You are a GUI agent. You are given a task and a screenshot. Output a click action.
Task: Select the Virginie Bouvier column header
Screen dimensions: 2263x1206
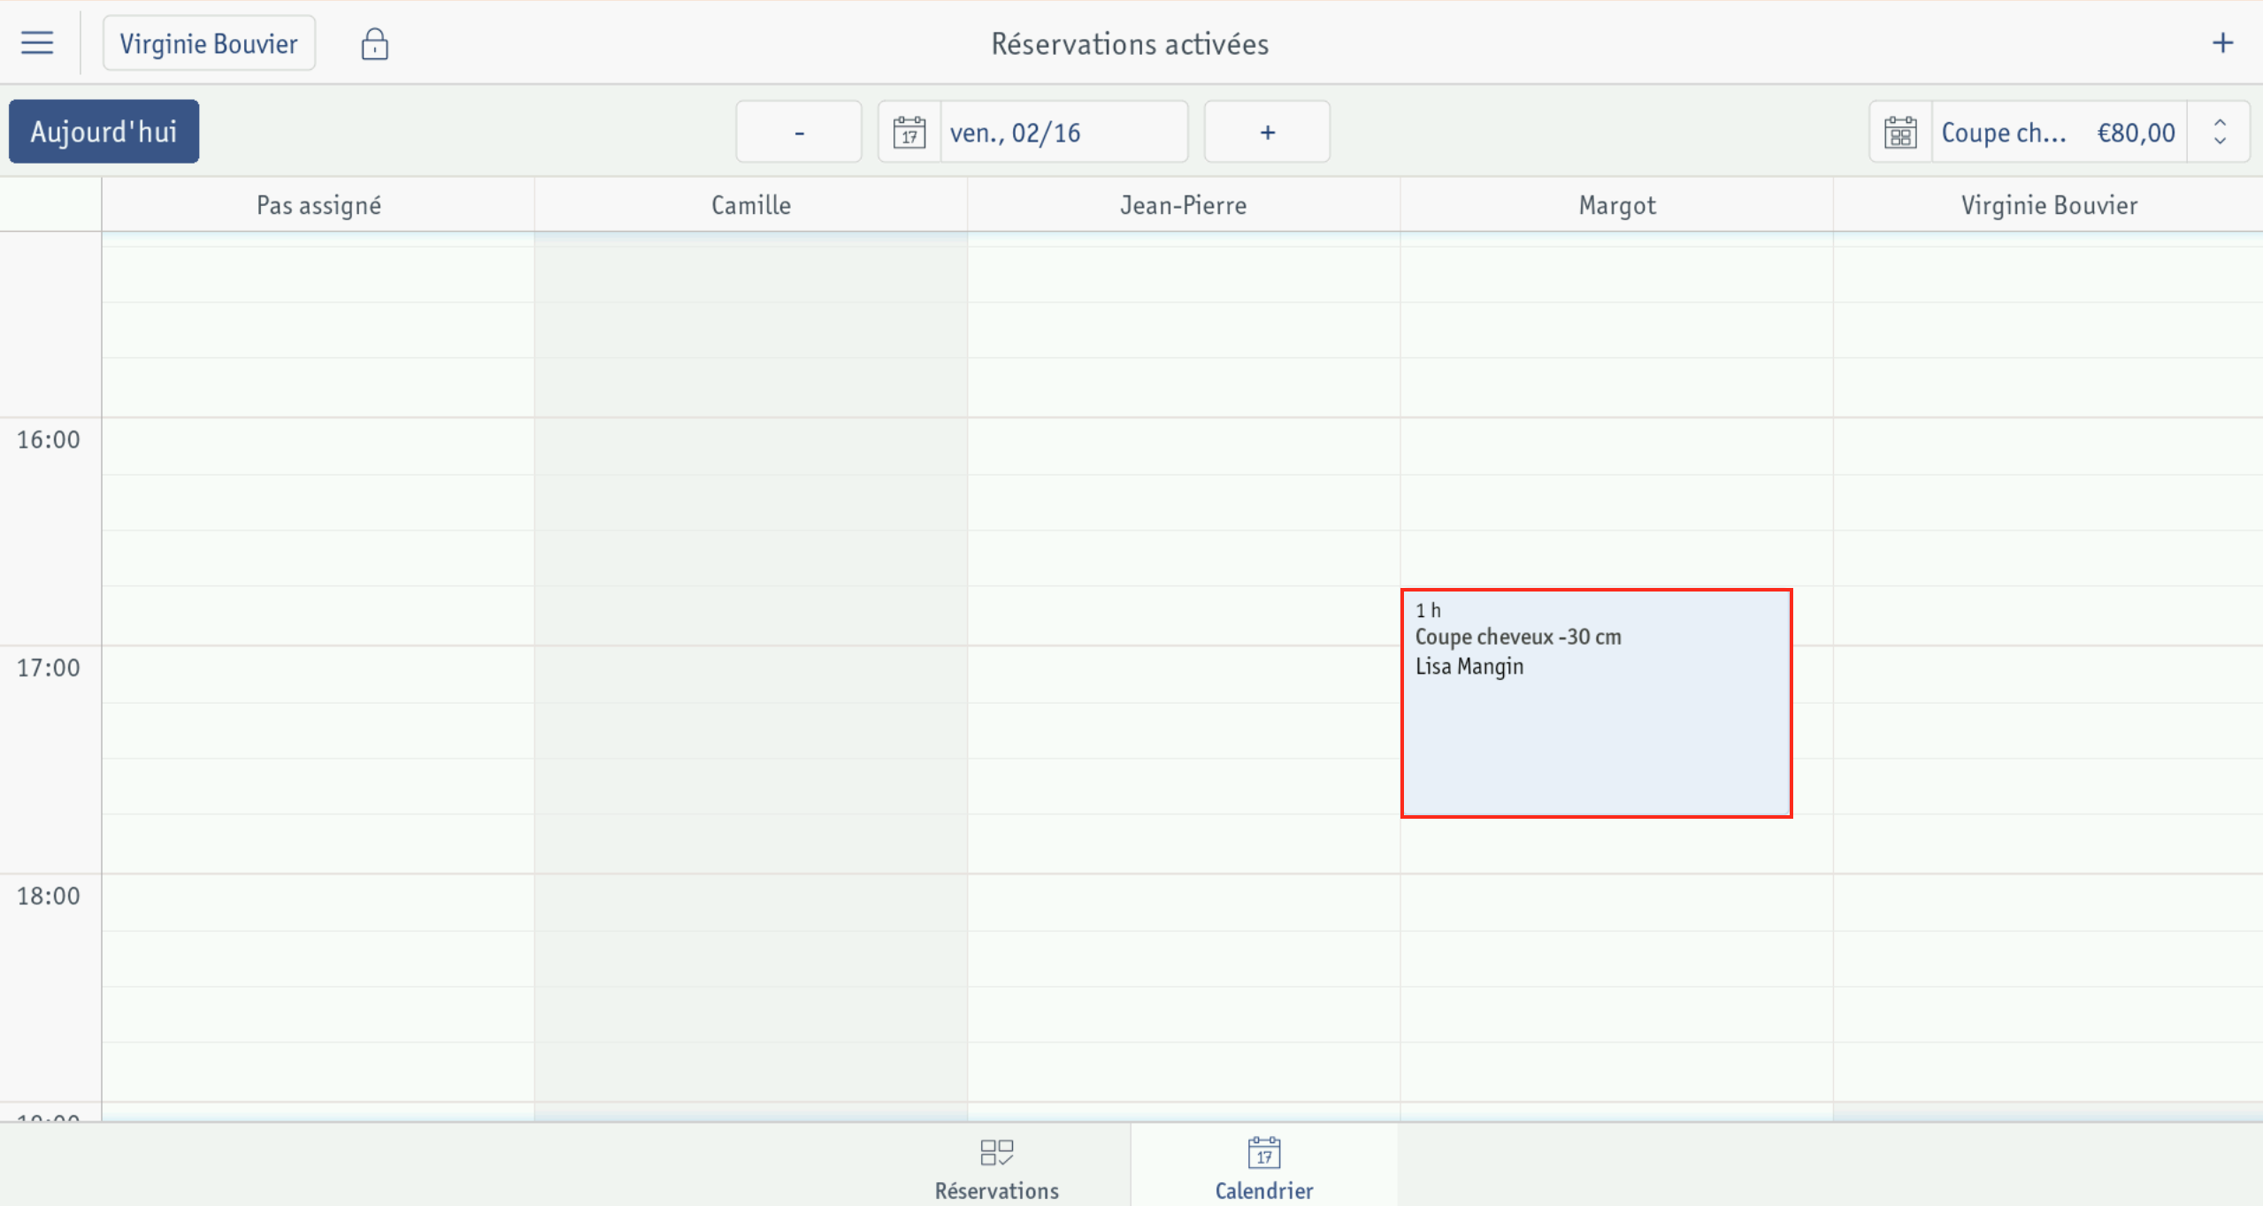tap(2049, 205)
